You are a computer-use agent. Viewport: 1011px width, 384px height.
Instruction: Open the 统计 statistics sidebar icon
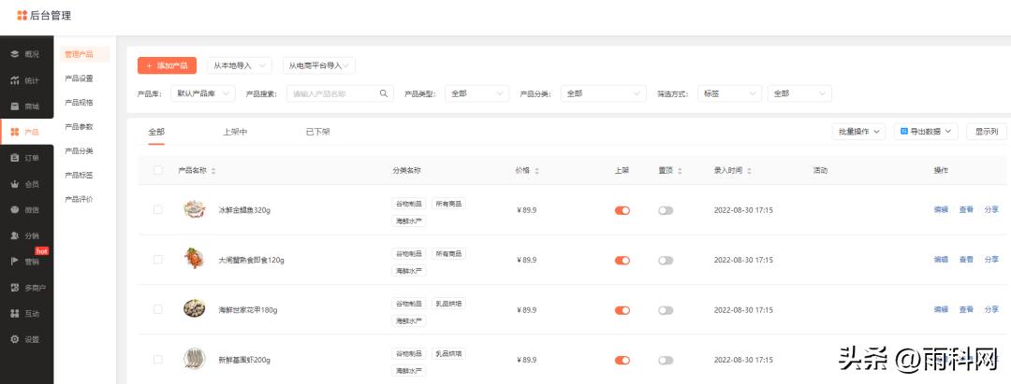[15, 80]
